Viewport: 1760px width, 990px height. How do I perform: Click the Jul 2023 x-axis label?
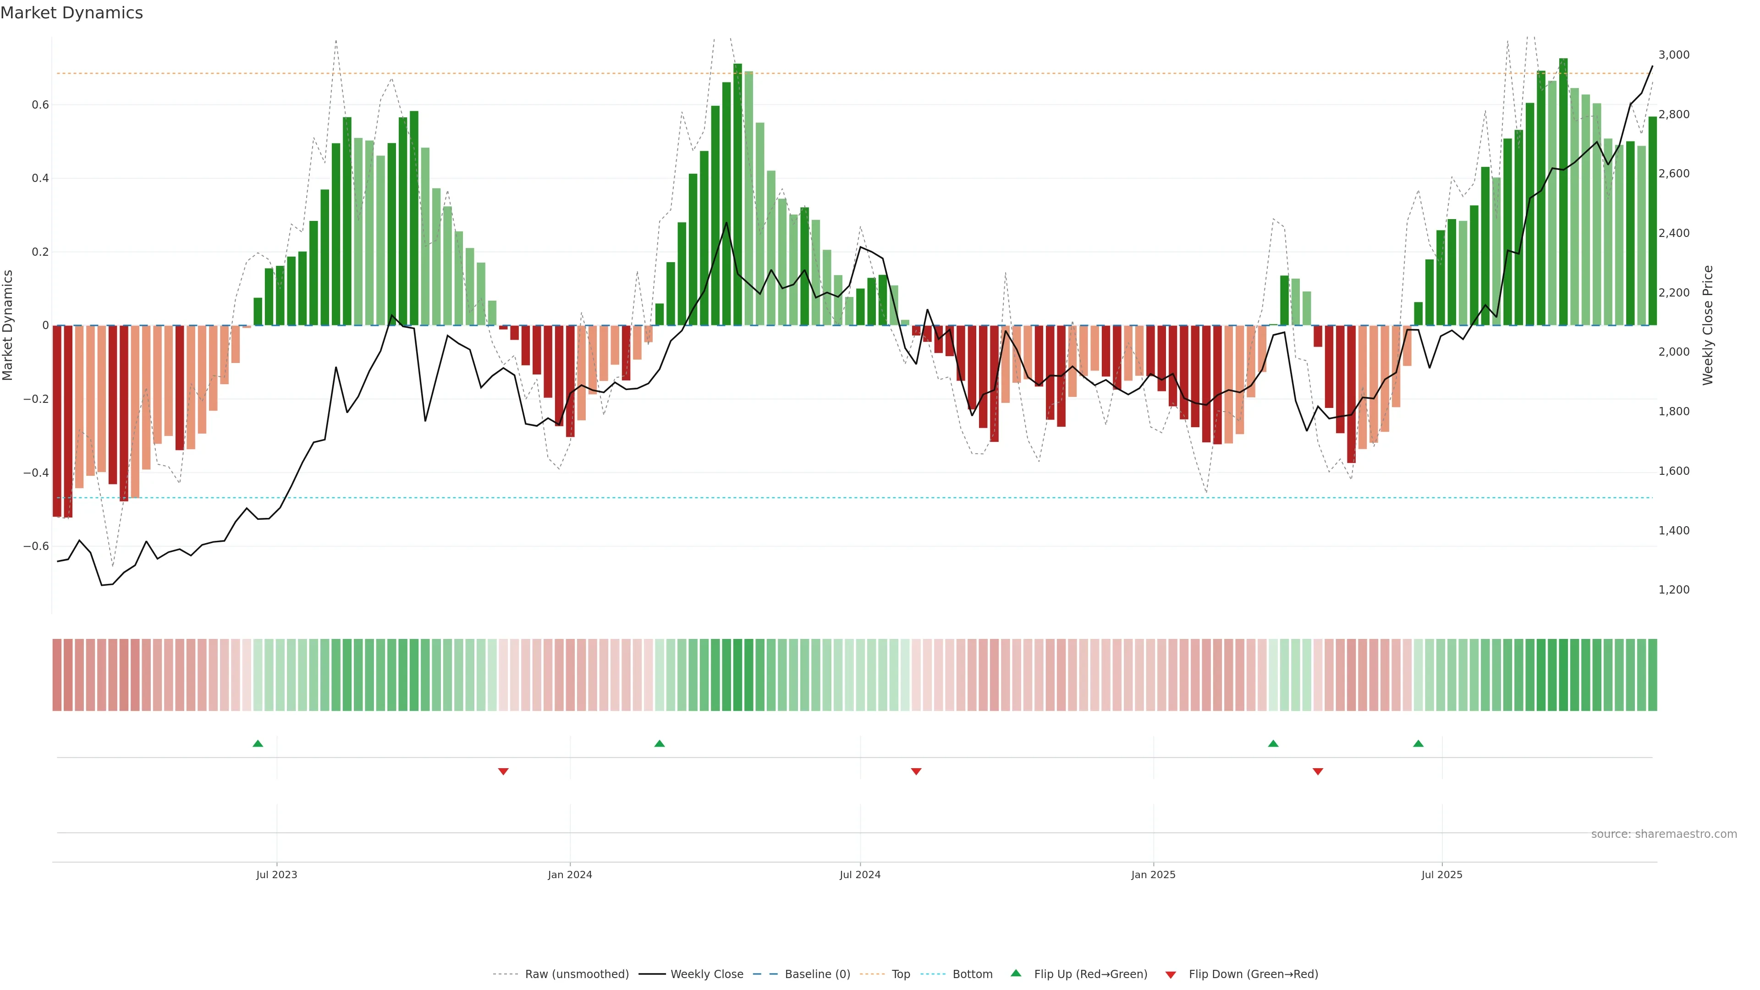(x=277, y=874)
